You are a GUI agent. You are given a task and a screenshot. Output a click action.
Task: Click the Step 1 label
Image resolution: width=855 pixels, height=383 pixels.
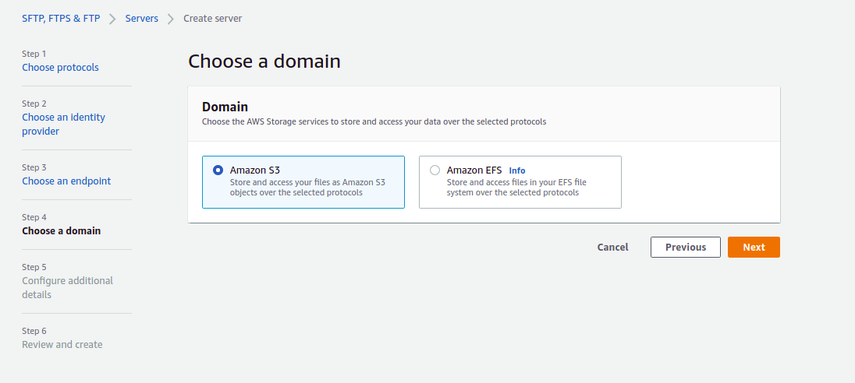[x=34, y=54]
